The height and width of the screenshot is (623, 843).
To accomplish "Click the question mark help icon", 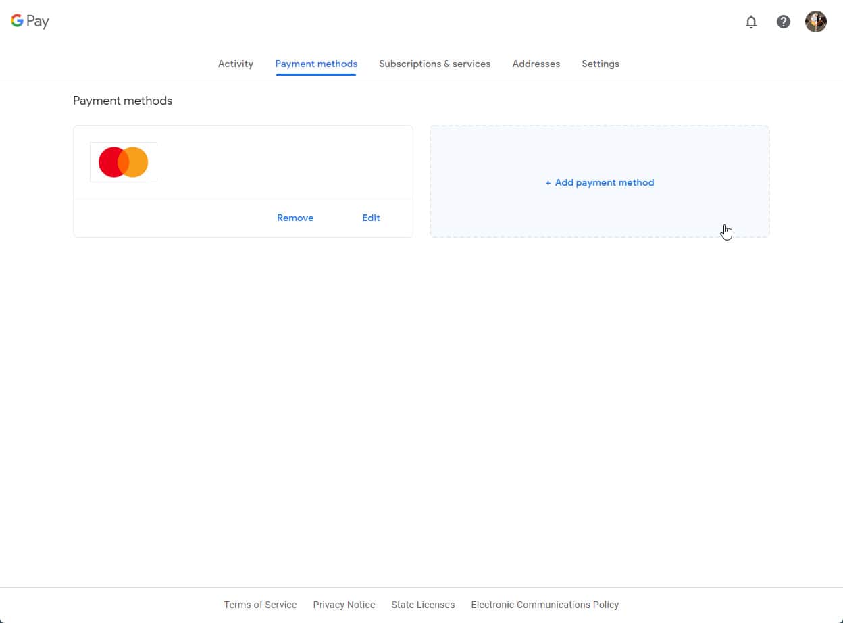I will click(x=784, y=22).
